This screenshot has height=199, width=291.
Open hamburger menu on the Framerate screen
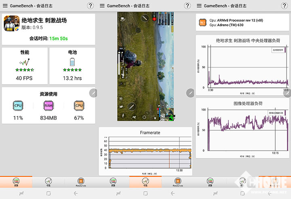tap(102, 6)
